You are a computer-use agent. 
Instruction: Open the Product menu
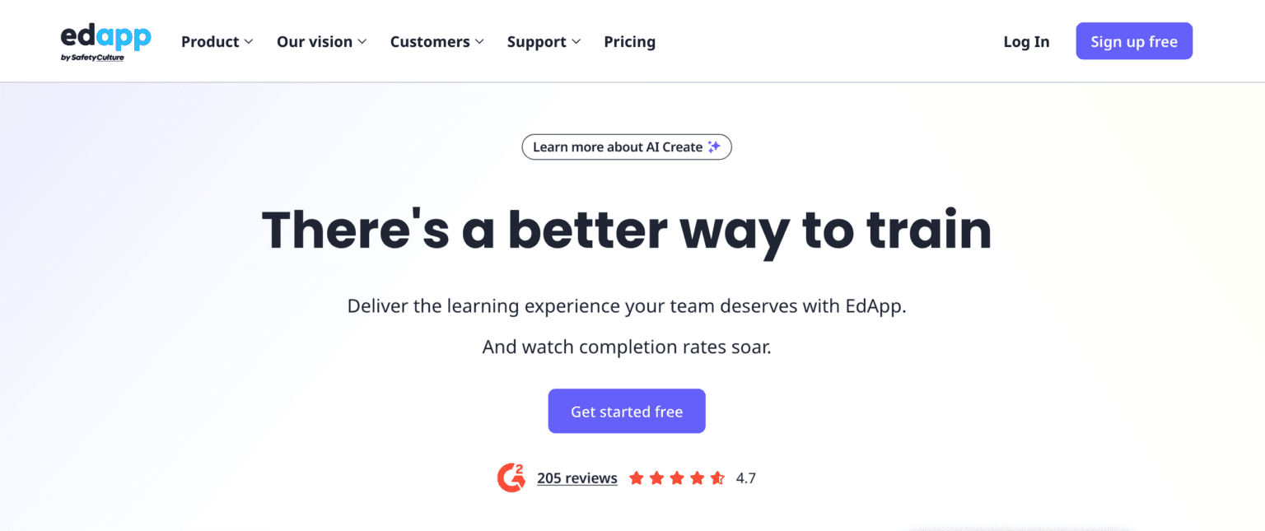[210, 42]
